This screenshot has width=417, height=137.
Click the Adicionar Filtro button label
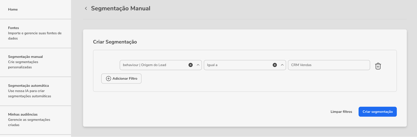pos(125,79)
